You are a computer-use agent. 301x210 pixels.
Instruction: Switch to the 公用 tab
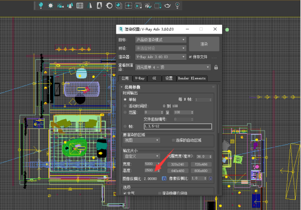click(125, 78)
